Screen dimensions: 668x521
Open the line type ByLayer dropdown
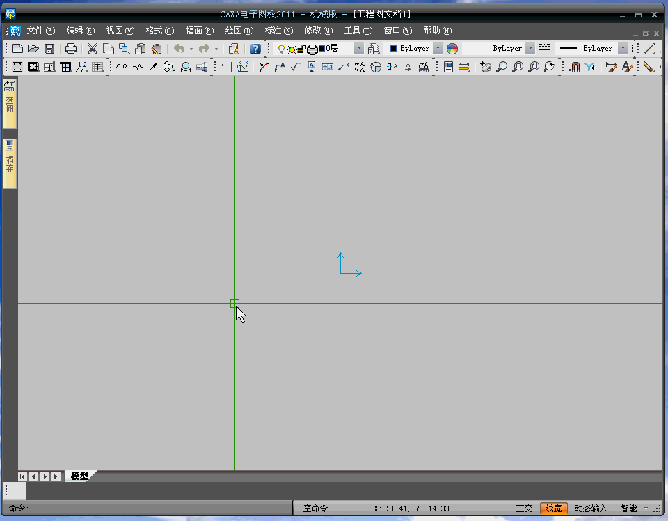pyautogui.click(x=530, y=49)
